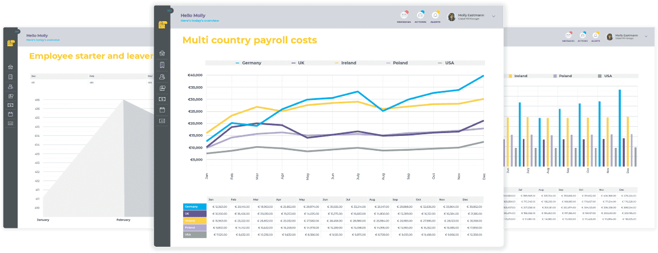The height and width of the screenshot is (253, 658).
Task: Toggle Germany series in line chart legend
Action: [x=248, y=63]
